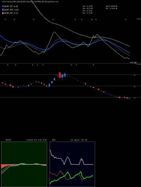Click the price axis label 6
The height and width of the screenshot is (187, 141).
[x=135, y=75]
